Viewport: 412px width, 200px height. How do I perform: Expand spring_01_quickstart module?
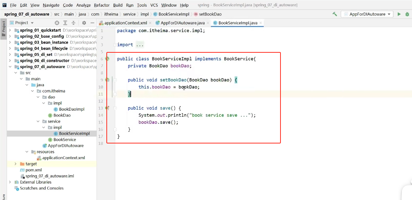(x=10, y=30)
